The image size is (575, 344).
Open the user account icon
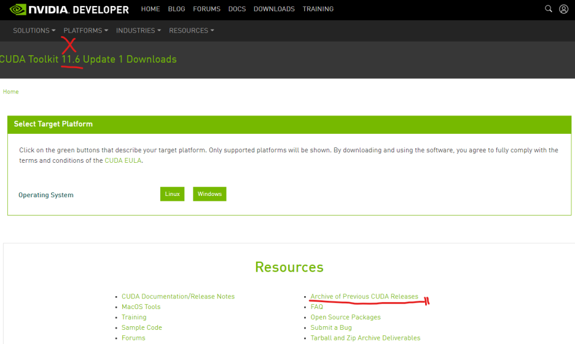click(x=563, y=9)
